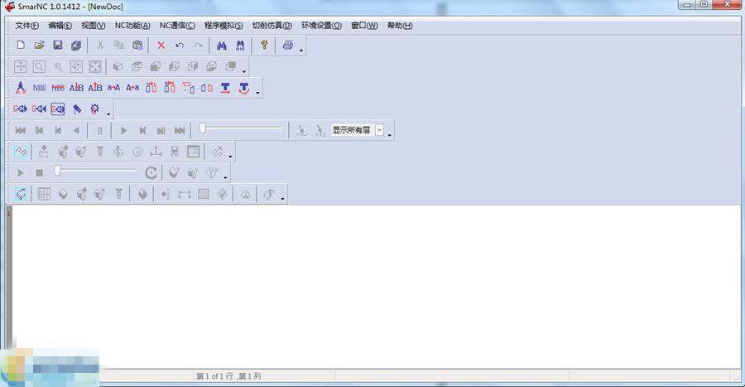
Task: Click the circular refresh arrow icon
Action: tap(151, 172)
